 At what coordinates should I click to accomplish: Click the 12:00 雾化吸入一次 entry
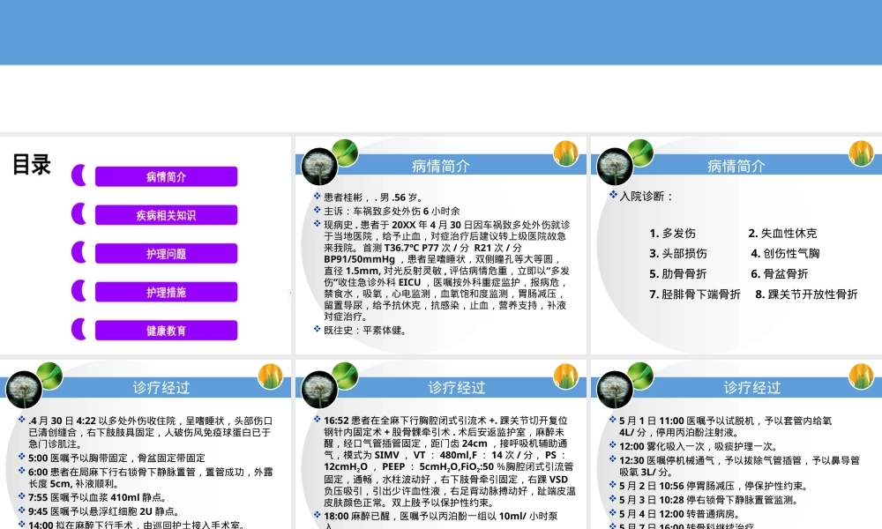click(699, 446)
